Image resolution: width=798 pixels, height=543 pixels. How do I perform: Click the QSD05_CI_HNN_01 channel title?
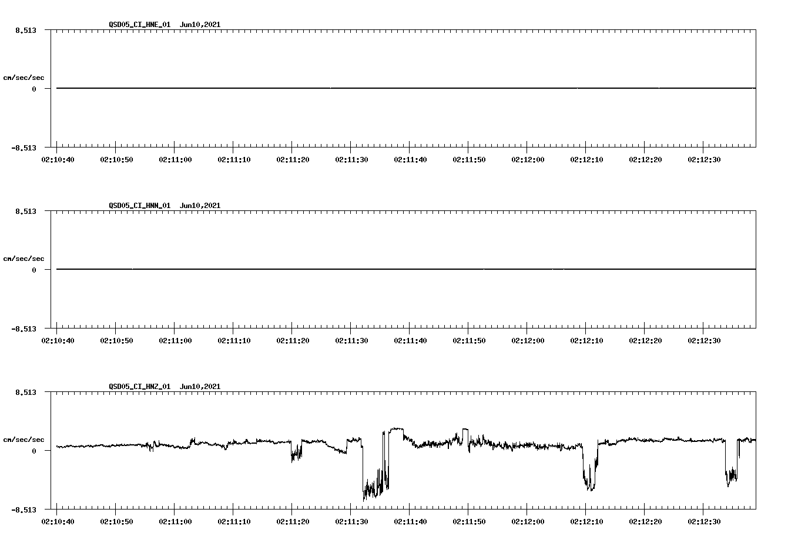coord(140,206)
